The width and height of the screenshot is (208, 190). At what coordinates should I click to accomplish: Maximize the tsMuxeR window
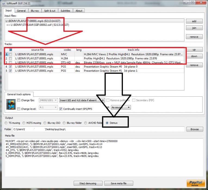pyautogui.click(x=193, y=2)
